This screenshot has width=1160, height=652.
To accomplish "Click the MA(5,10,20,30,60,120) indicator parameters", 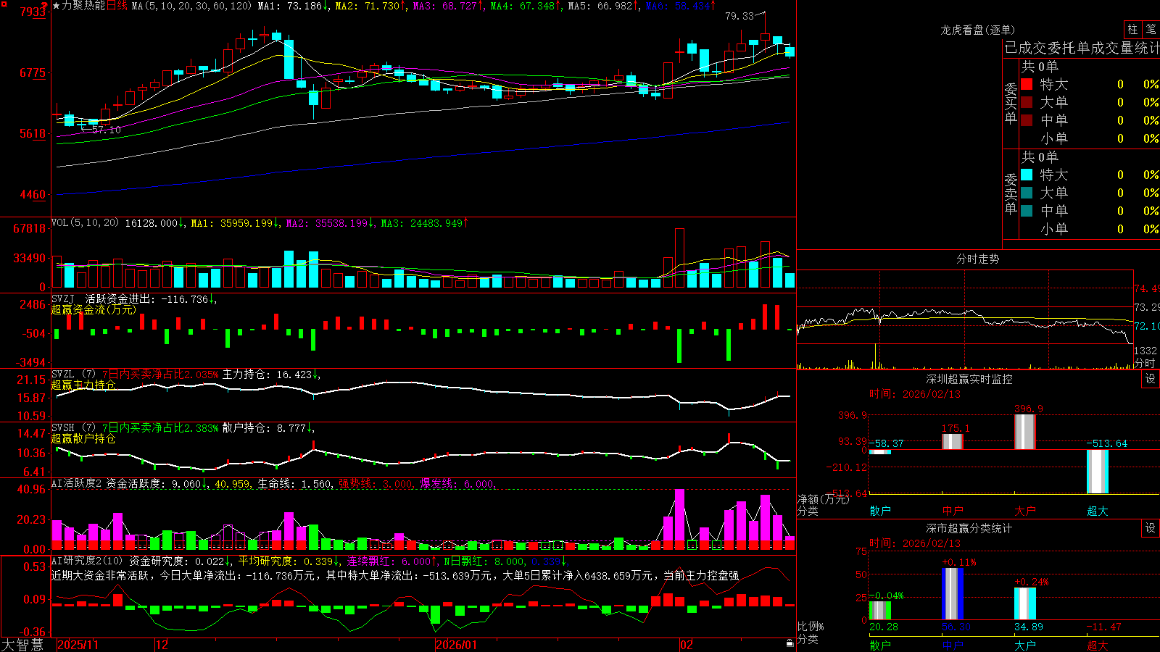I will [191, 6].
